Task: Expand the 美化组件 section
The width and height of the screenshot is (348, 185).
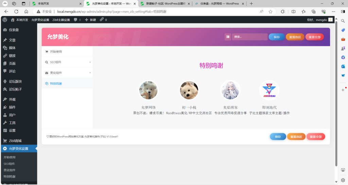Action: coord(67,73)
